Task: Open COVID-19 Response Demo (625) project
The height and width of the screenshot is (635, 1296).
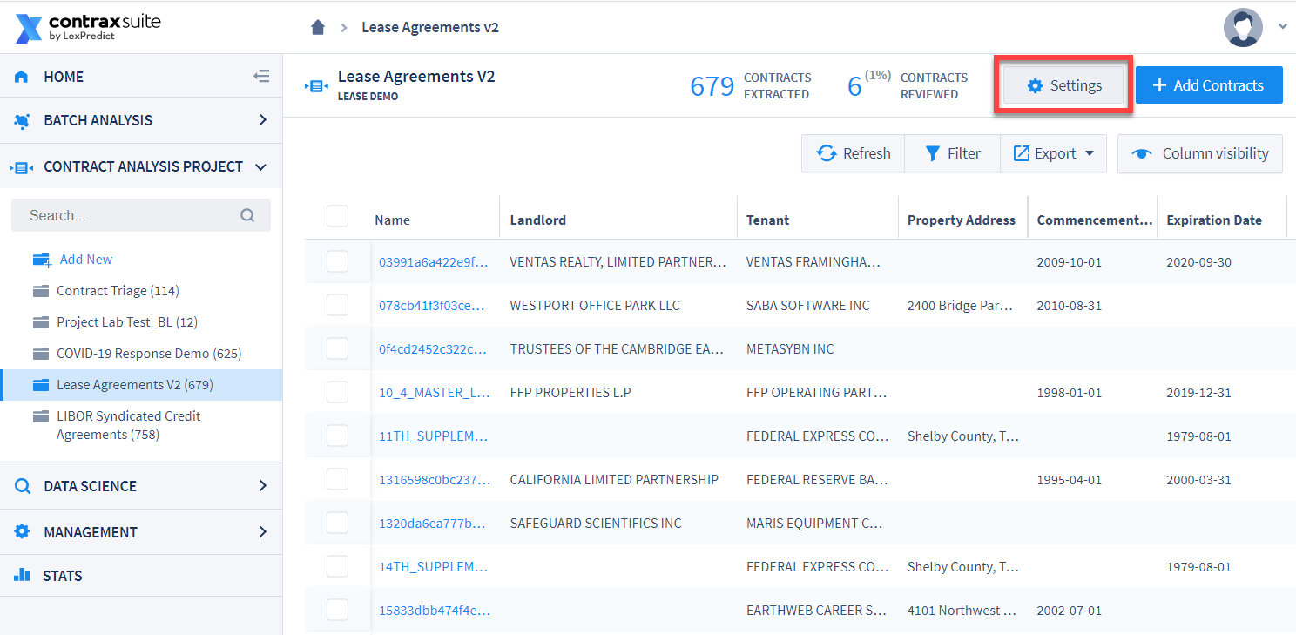Action: [149, 354]
